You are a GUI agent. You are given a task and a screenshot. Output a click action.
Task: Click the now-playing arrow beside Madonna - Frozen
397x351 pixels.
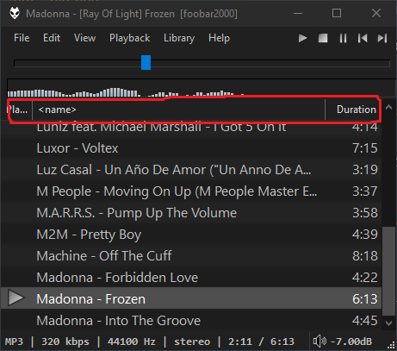click(x=16, y=298)
